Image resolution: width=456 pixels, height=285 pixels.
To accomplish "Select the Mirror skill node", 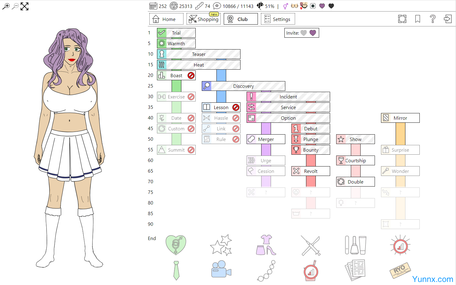I will point(400,118).
